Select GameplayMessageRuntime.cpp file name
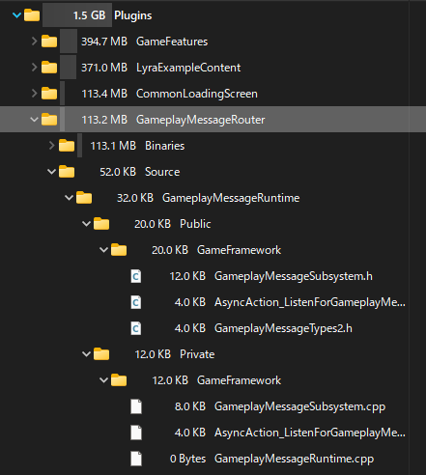The height and width of the screenshot is (475, 426). tap(295, 459)
